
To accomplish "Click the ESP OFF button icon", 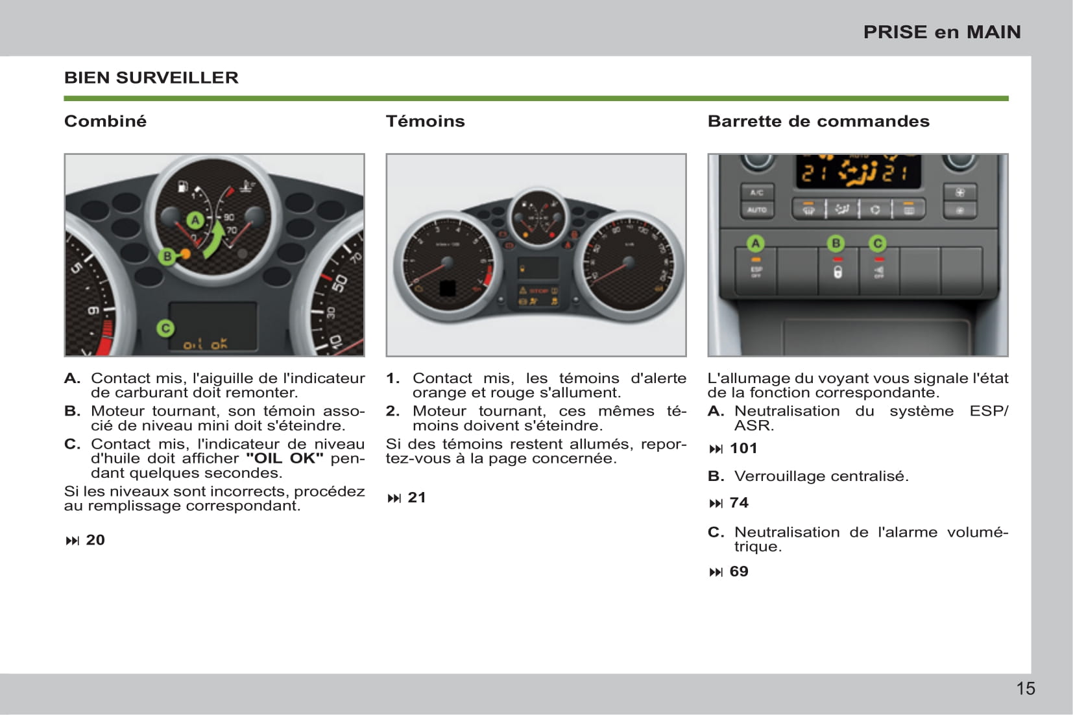I will (x=756, y=272).
